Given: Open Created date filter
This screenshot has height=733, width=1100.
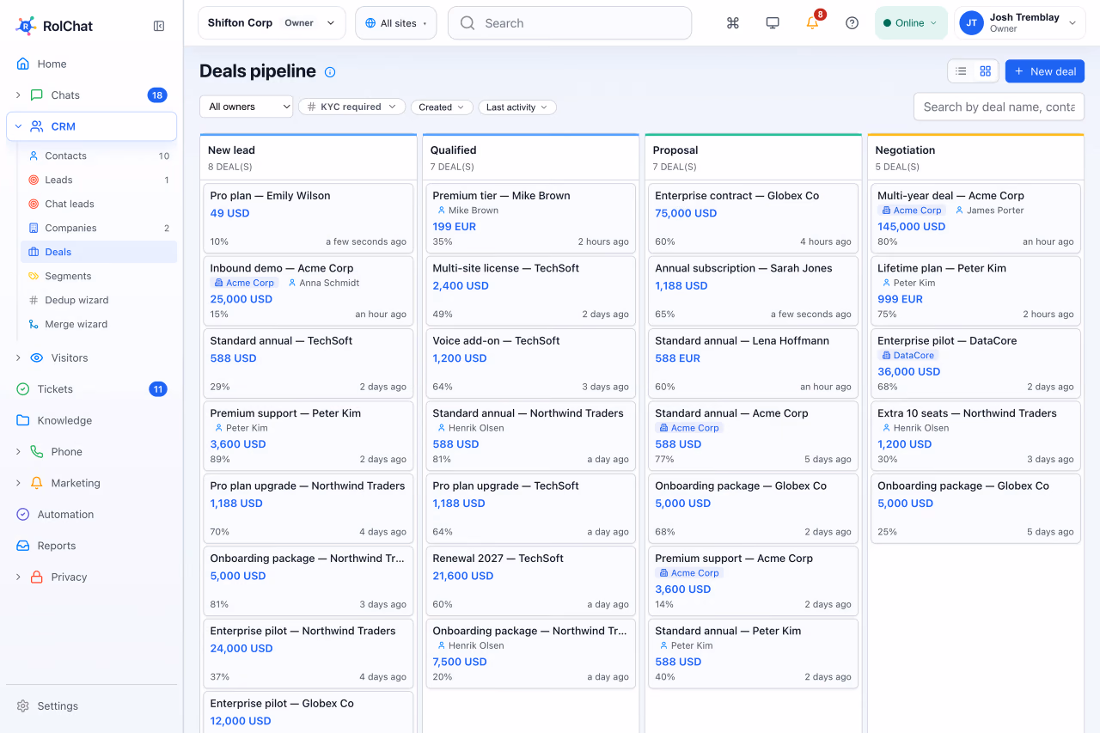Looking at the screenshot, I should tap(442, 107).
